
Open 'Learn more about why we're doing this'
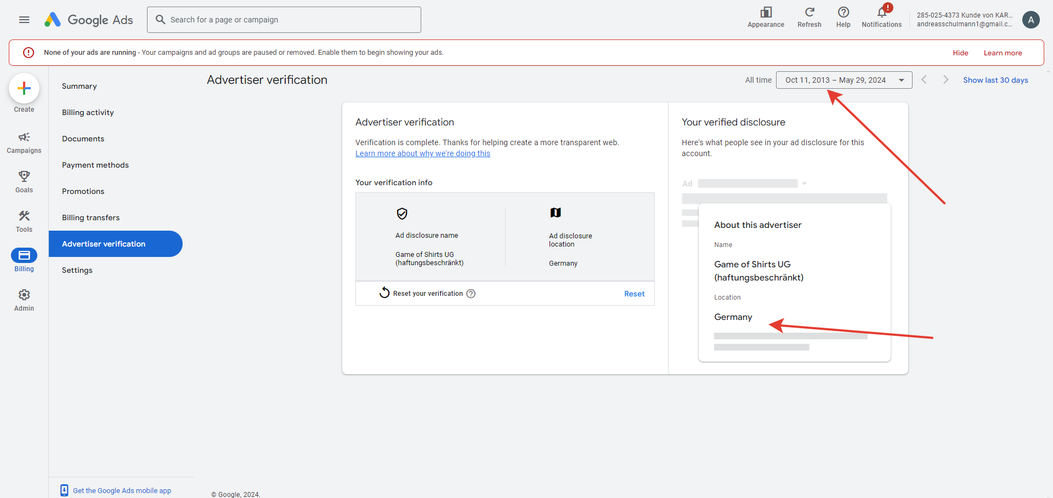point(423,153)
